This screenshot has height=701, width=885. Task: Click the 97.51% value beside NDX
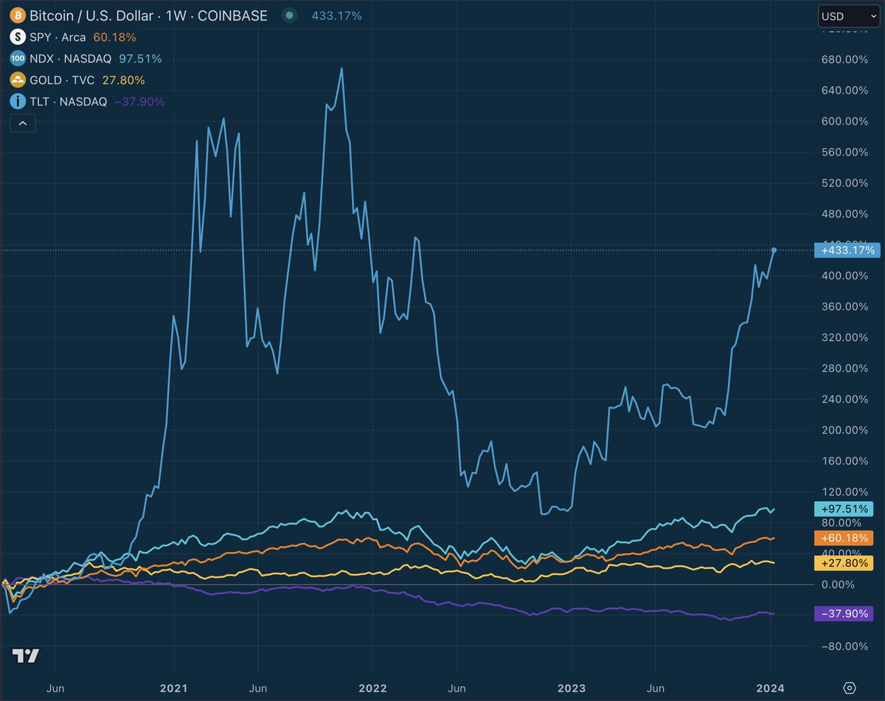tap(142, 58)
